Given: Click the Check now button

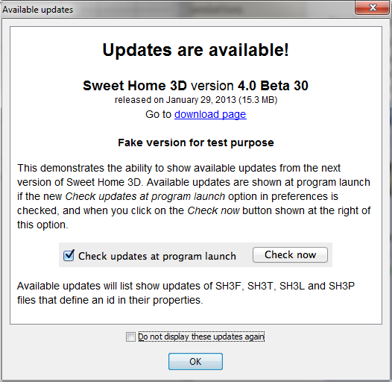Looking at the screenshot, I should (x=290, y=255).
